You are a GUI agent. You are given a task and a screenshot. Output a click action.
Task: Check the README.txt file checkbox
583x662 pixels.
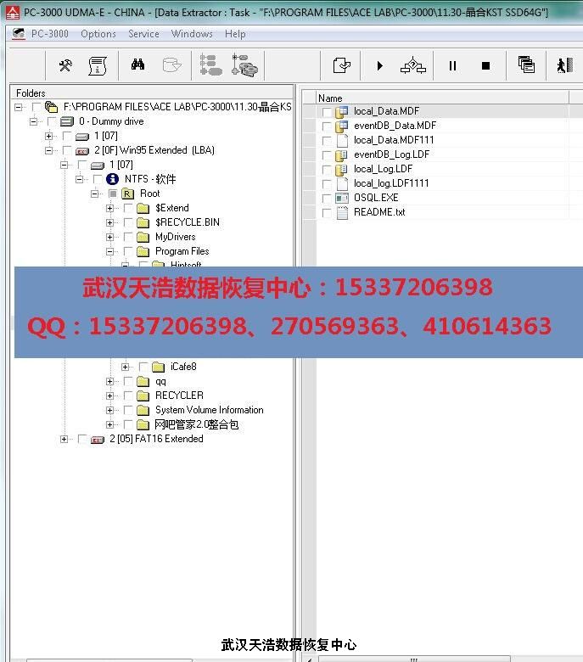[x=327, y=212]
